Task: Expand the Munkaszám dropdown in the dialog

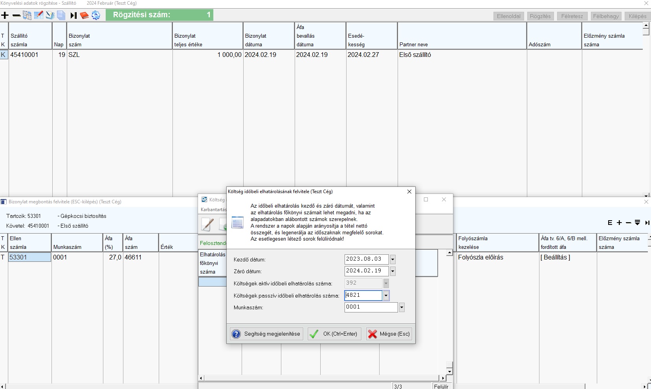Action: click(x=402, y=307)
